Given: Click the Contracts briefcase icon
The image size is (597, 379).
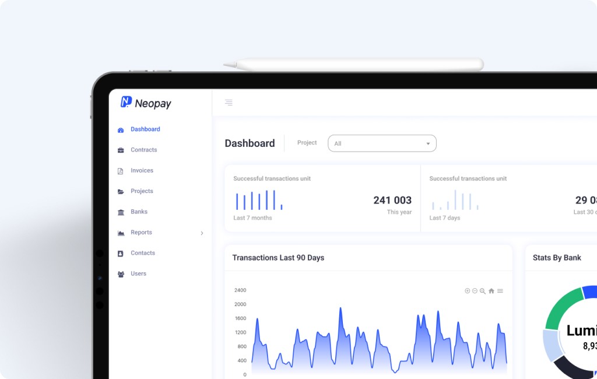Looking at the screenshot, I should click(121, 150).
